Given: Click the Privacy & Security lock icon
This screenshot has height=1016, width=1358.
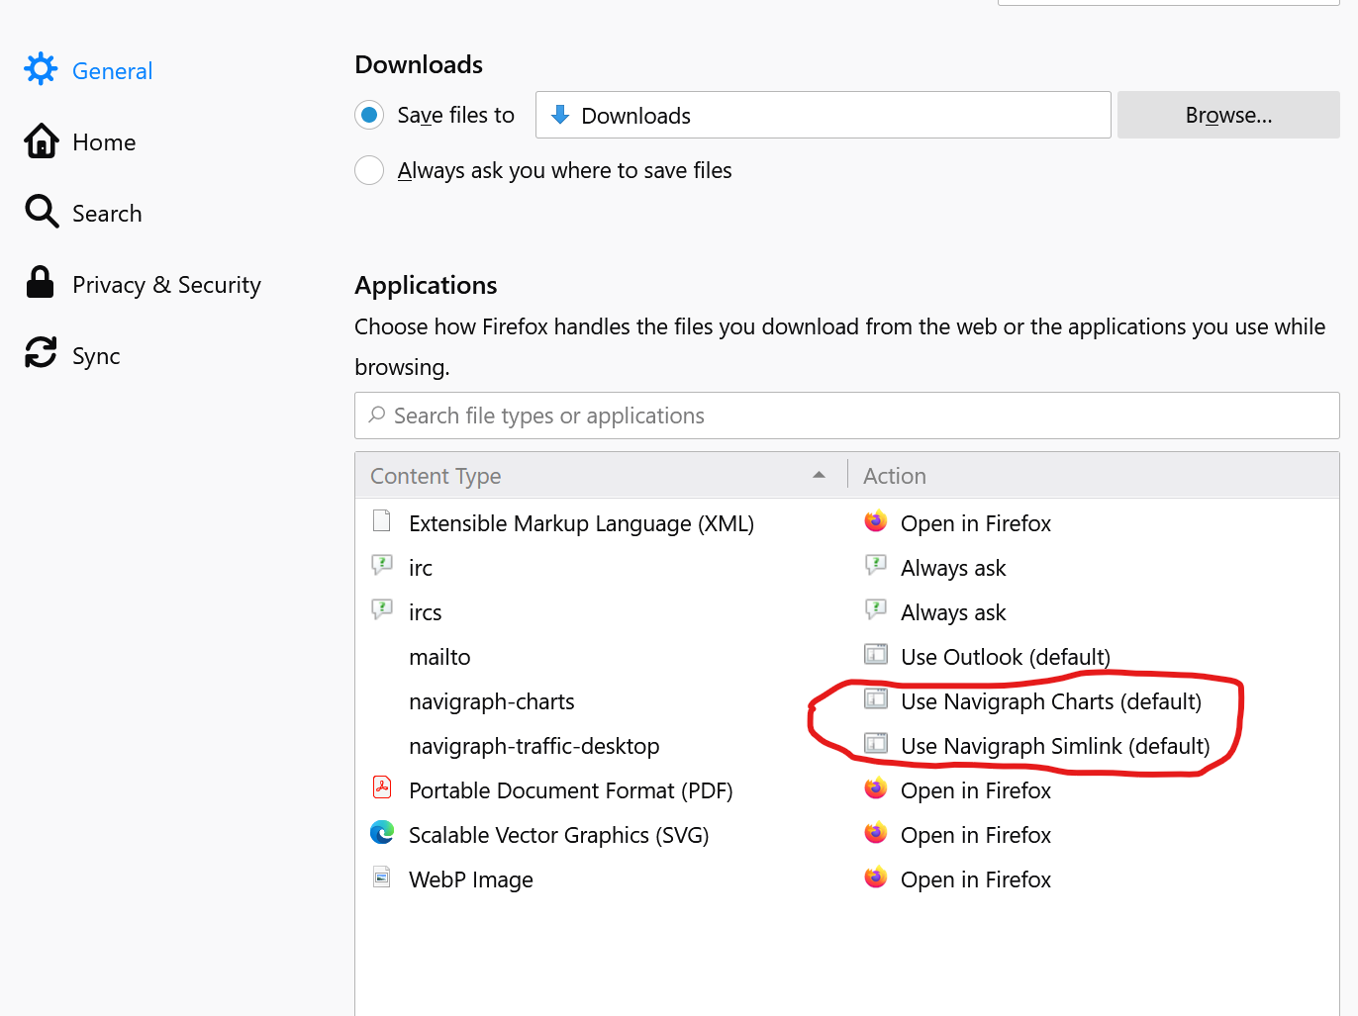Looking at the screenshot, I should [41, 283].
